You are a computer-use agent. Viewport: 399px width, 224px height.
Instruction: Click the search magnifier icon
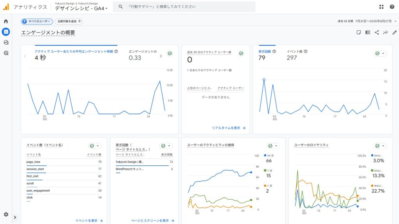121,7
